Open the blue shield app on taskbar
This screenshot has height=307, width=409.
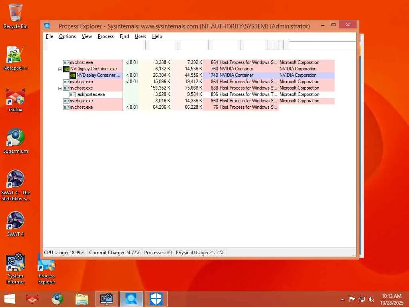click(x=156, y=299)
